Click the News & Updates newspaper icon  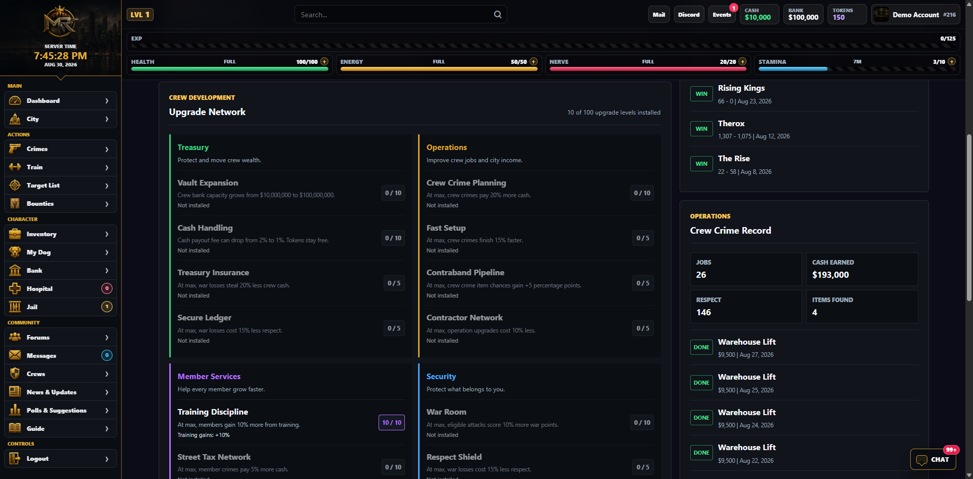pos(15,392)
